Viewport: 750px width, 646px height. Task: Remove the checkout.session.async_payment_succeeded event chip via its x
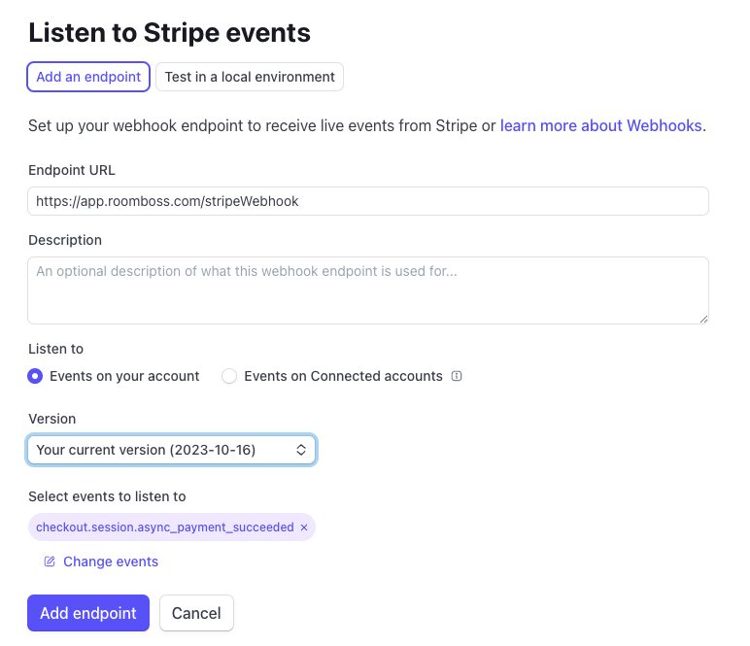[304, 527]
